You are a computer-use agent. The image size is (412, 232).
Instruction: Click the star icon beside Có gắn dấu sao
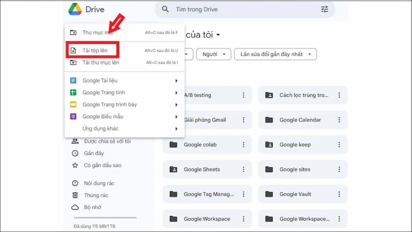coord(75,165)
